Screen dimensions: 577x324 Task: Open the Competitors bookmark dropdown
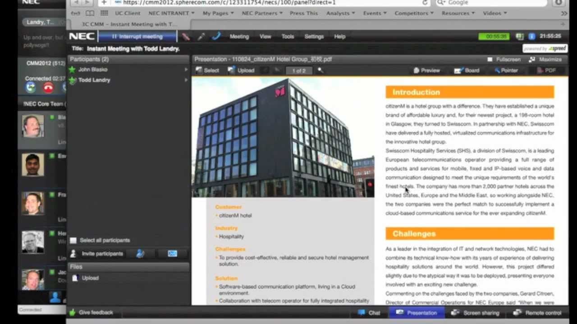click(414, 13)
